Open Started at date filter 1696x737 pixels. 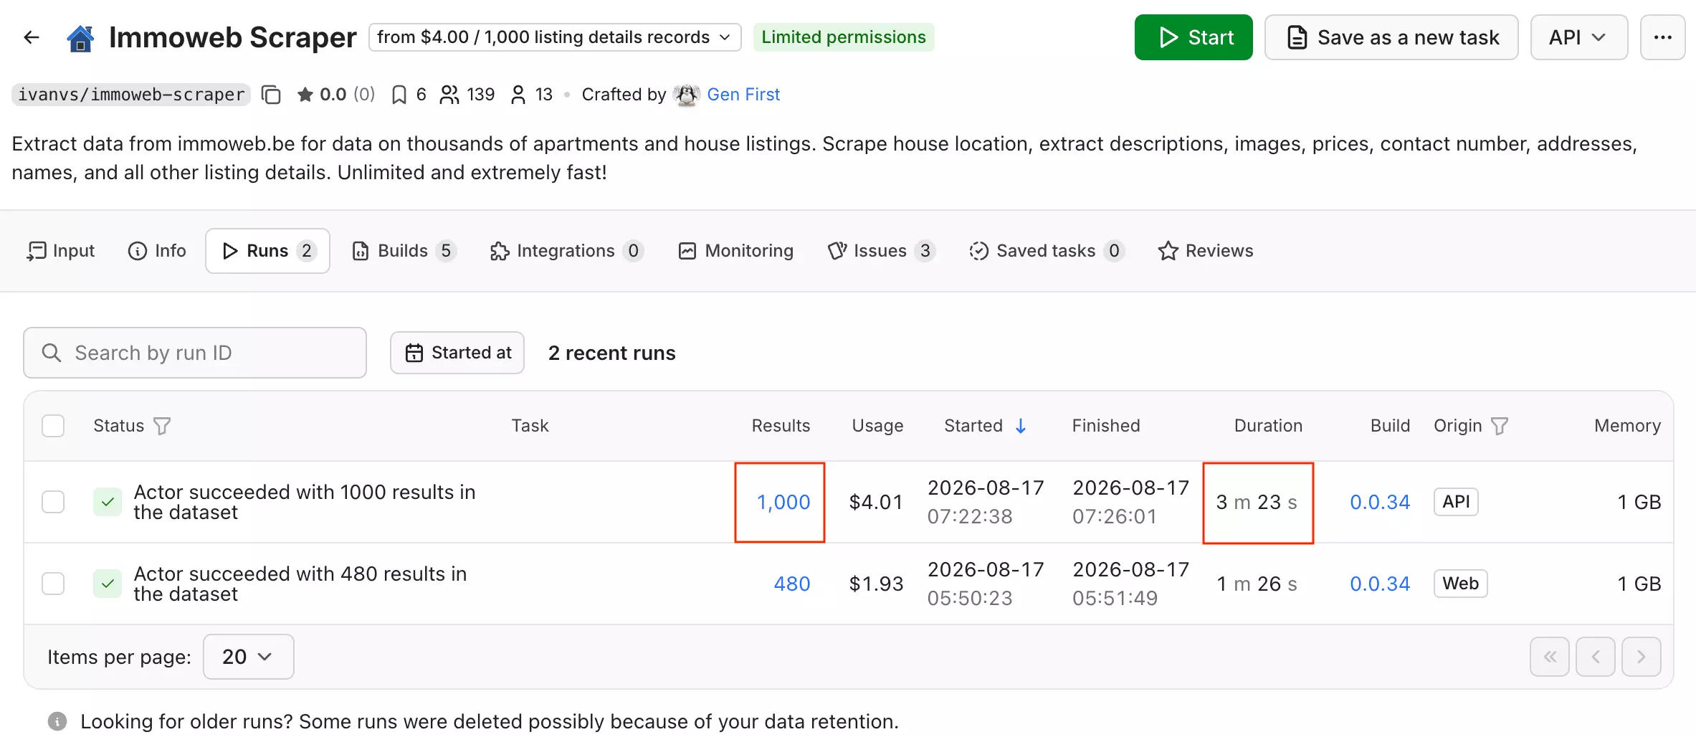point(457,353)
